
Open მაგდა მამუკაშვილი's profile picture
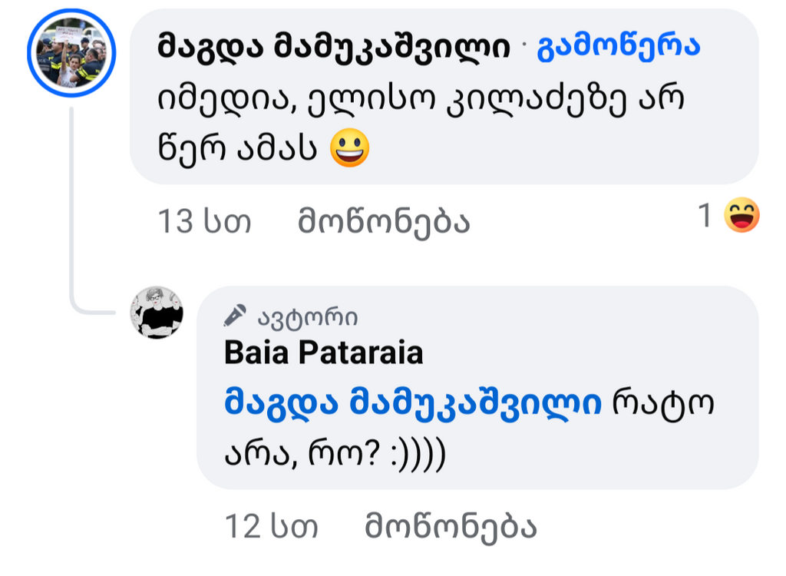pyautogui.click(x=71, y=54)
